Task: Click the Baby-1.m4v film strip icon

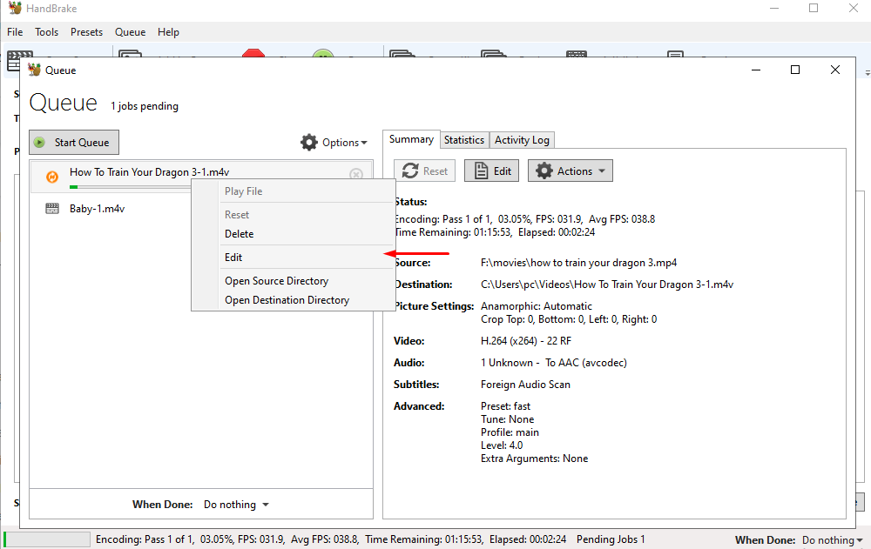Action: [52, 209]
